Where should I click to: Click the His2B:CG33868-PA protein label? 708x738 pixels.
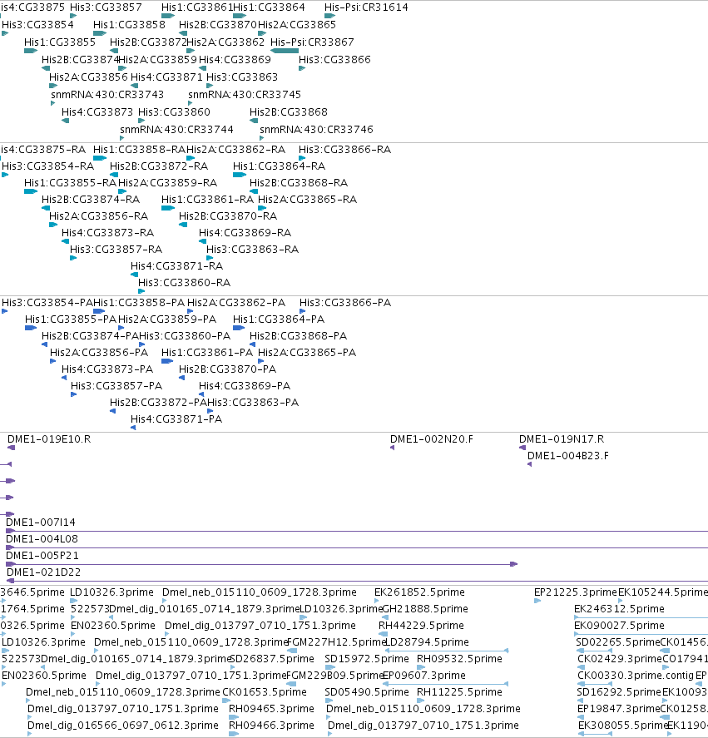tap(298, 335)
